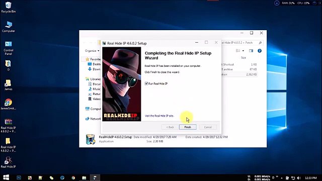Select the Real Hide IP 4.6.0.2 folder on desktop
322x181 pixels.
coord(8,145)
